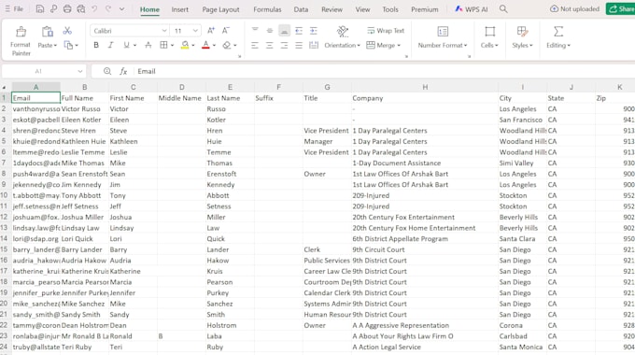Click the Number Format icon
Viewport: 635px width, 355px height.
click(443, 31)
